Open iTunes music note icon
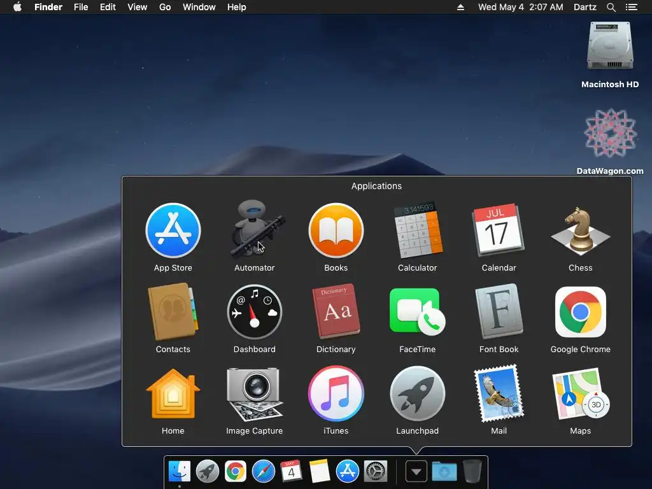The width and height of the screenshot is (652, 489). pyautogui.click(x=336, y=393)
